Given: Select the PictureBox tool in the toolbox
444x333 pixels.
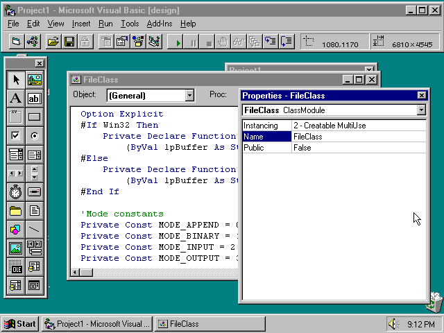Looking at the screenshot, I should pos(34,80).
